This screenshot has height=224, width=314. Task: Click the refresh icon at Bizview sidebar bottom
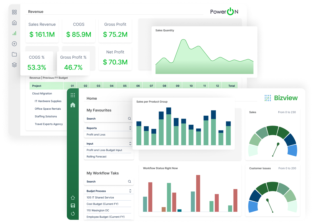tap(73, 213)
